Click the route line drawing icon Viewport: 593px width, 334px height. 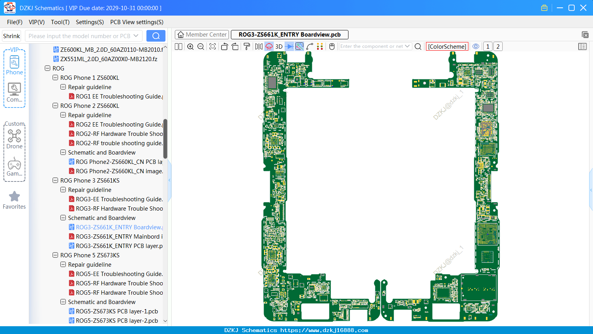pyautogui.click(x=310, y=47)
